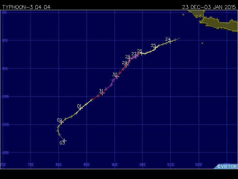238x179 pixels.
Task: Click the day 30 track marker
Action: point(117,77)
